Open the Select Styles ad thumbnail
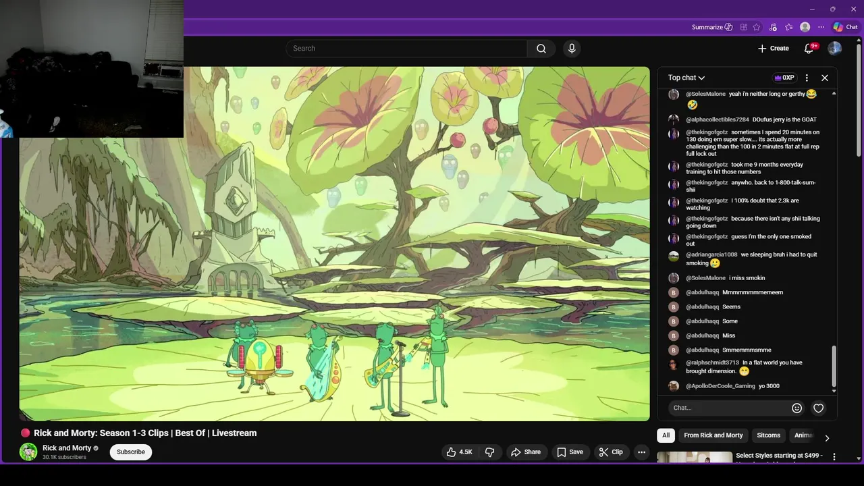Image resolution: width=864 pixels, height=486 pixels. 695,458
